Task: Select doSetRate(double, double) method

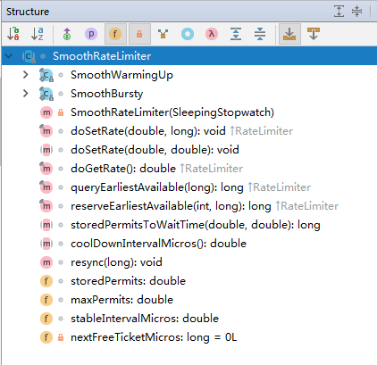Action: coord(155,150)
